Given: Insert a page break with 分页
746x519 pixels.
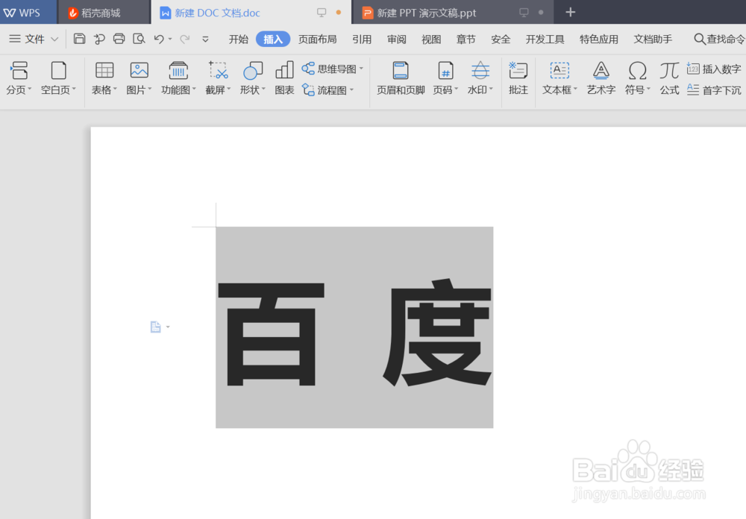Looking at the screenshot, I should click(19, 78).
